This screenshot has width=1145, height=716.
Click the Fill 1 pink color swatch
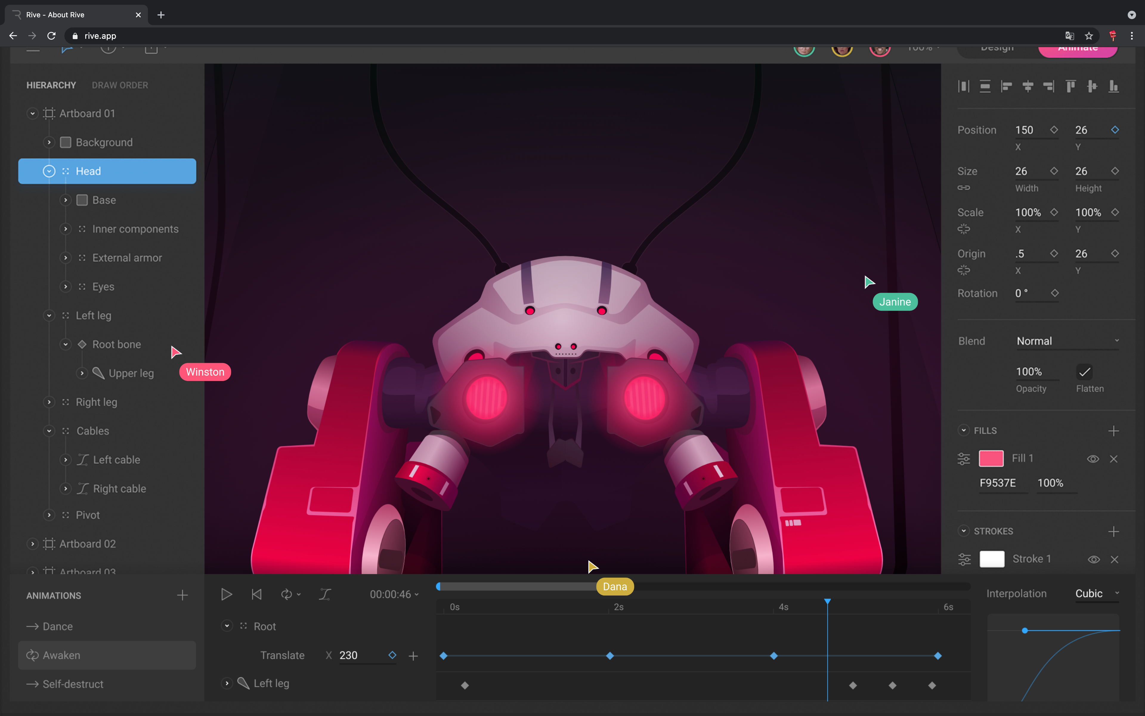[x=991, y=459]
